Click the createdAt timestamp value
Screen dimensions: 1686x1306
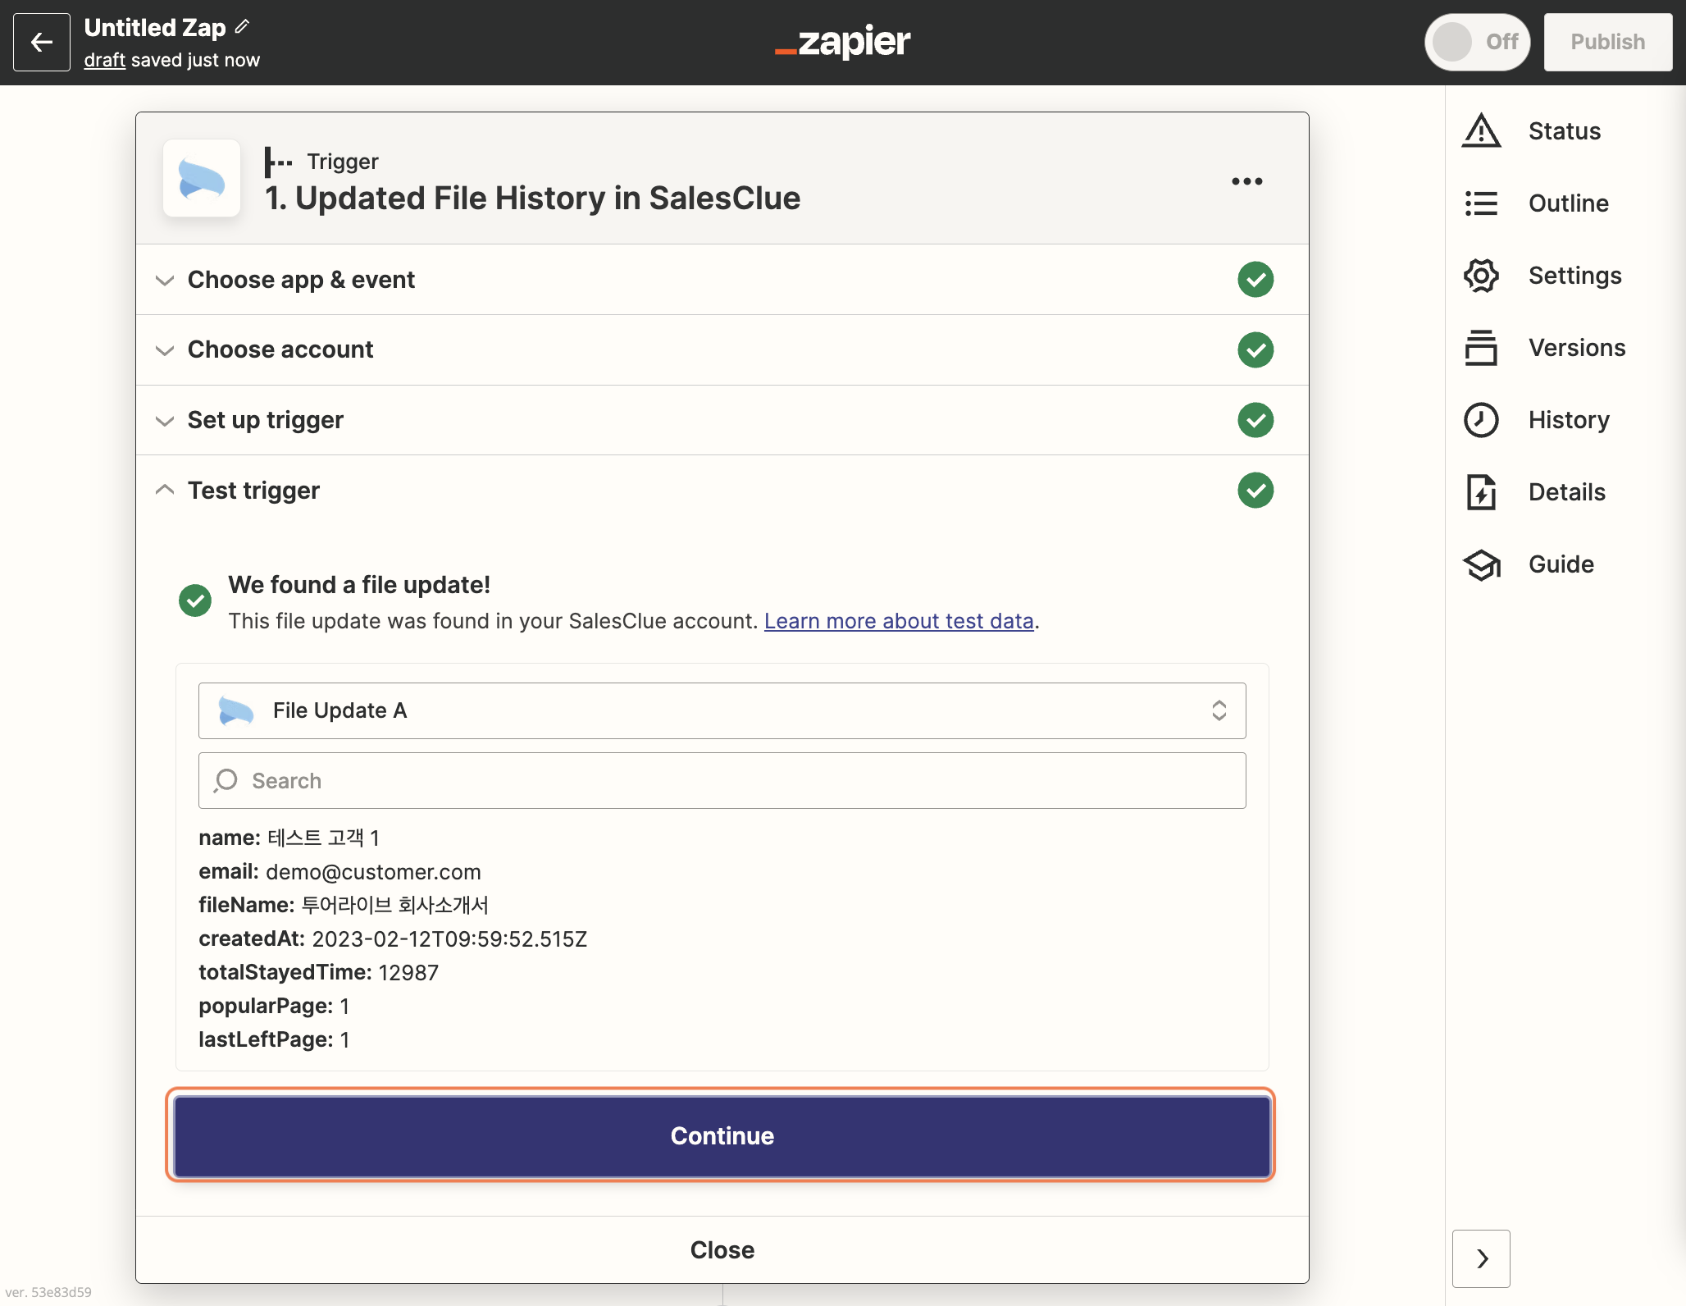point(449,939)
